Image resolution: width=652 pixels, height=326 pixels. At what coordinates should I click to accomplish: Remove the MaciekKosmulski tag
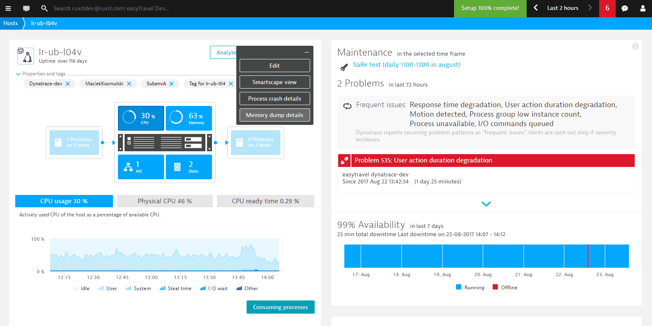(x=129, y=84)
